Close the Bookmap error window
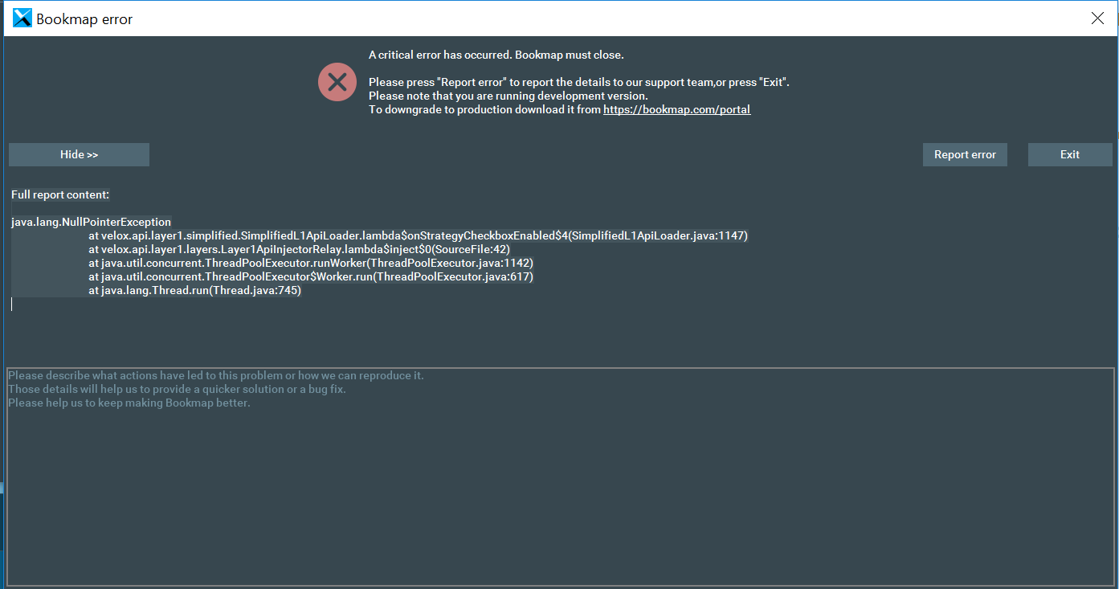The image size is (1119, 589). (1097, 18)
